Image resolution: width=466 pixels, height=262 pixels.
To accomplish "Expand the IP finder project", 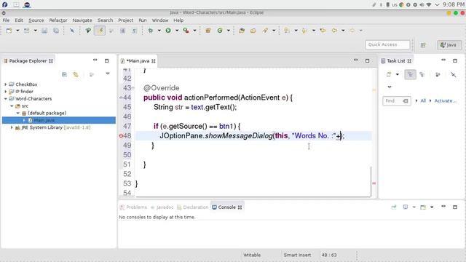I will tap(6, 92).
